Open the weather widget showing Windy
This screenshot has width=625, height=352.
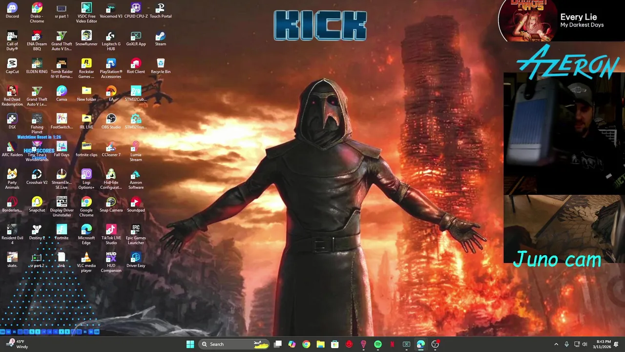(x=18, y=344)
